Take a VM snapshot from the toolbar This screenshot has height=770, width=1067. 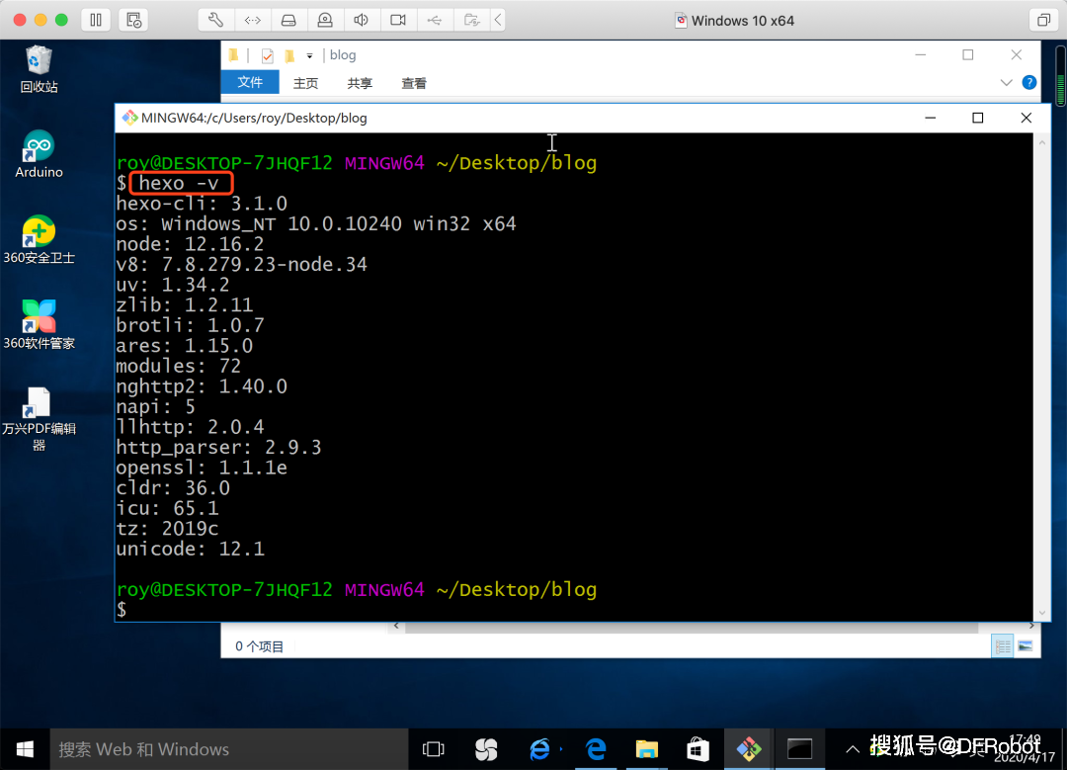point(133,20)
